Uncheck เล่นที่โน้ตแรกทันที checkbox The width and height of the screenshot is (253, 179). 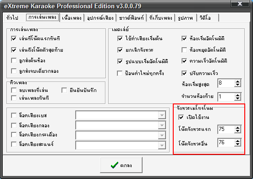click(14, 38)
